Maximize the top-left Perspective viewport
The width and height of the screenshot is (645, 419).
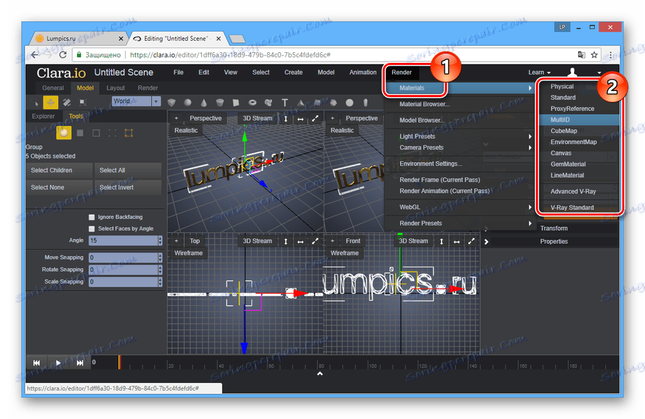coord(314,118)
